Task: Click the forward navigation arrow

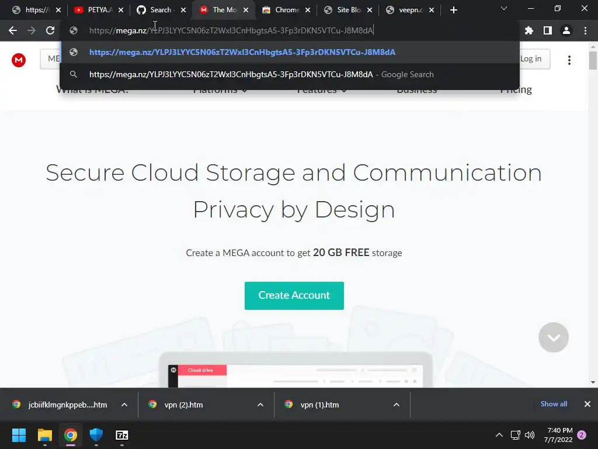Action: pyautogui.click(x=32, y=30)
